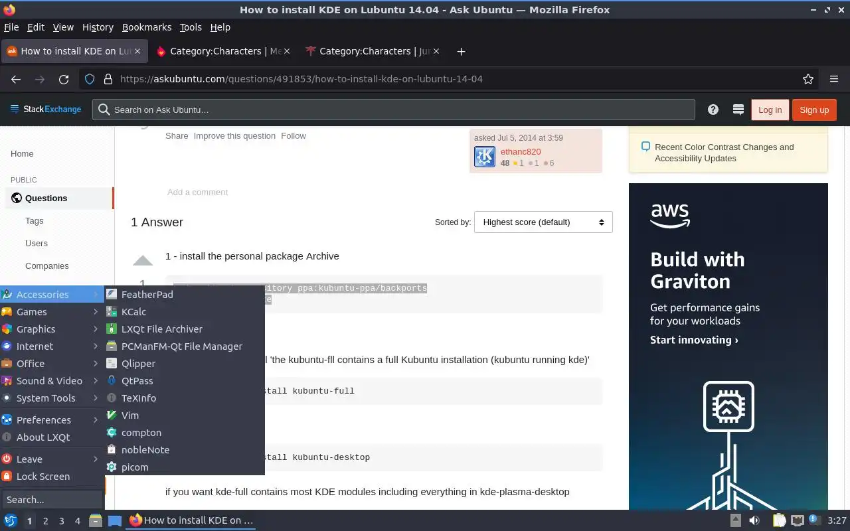Screen dimensions: 850x531
Task: Launch TeXInfo from the submenu
Action: click(185, 398)
